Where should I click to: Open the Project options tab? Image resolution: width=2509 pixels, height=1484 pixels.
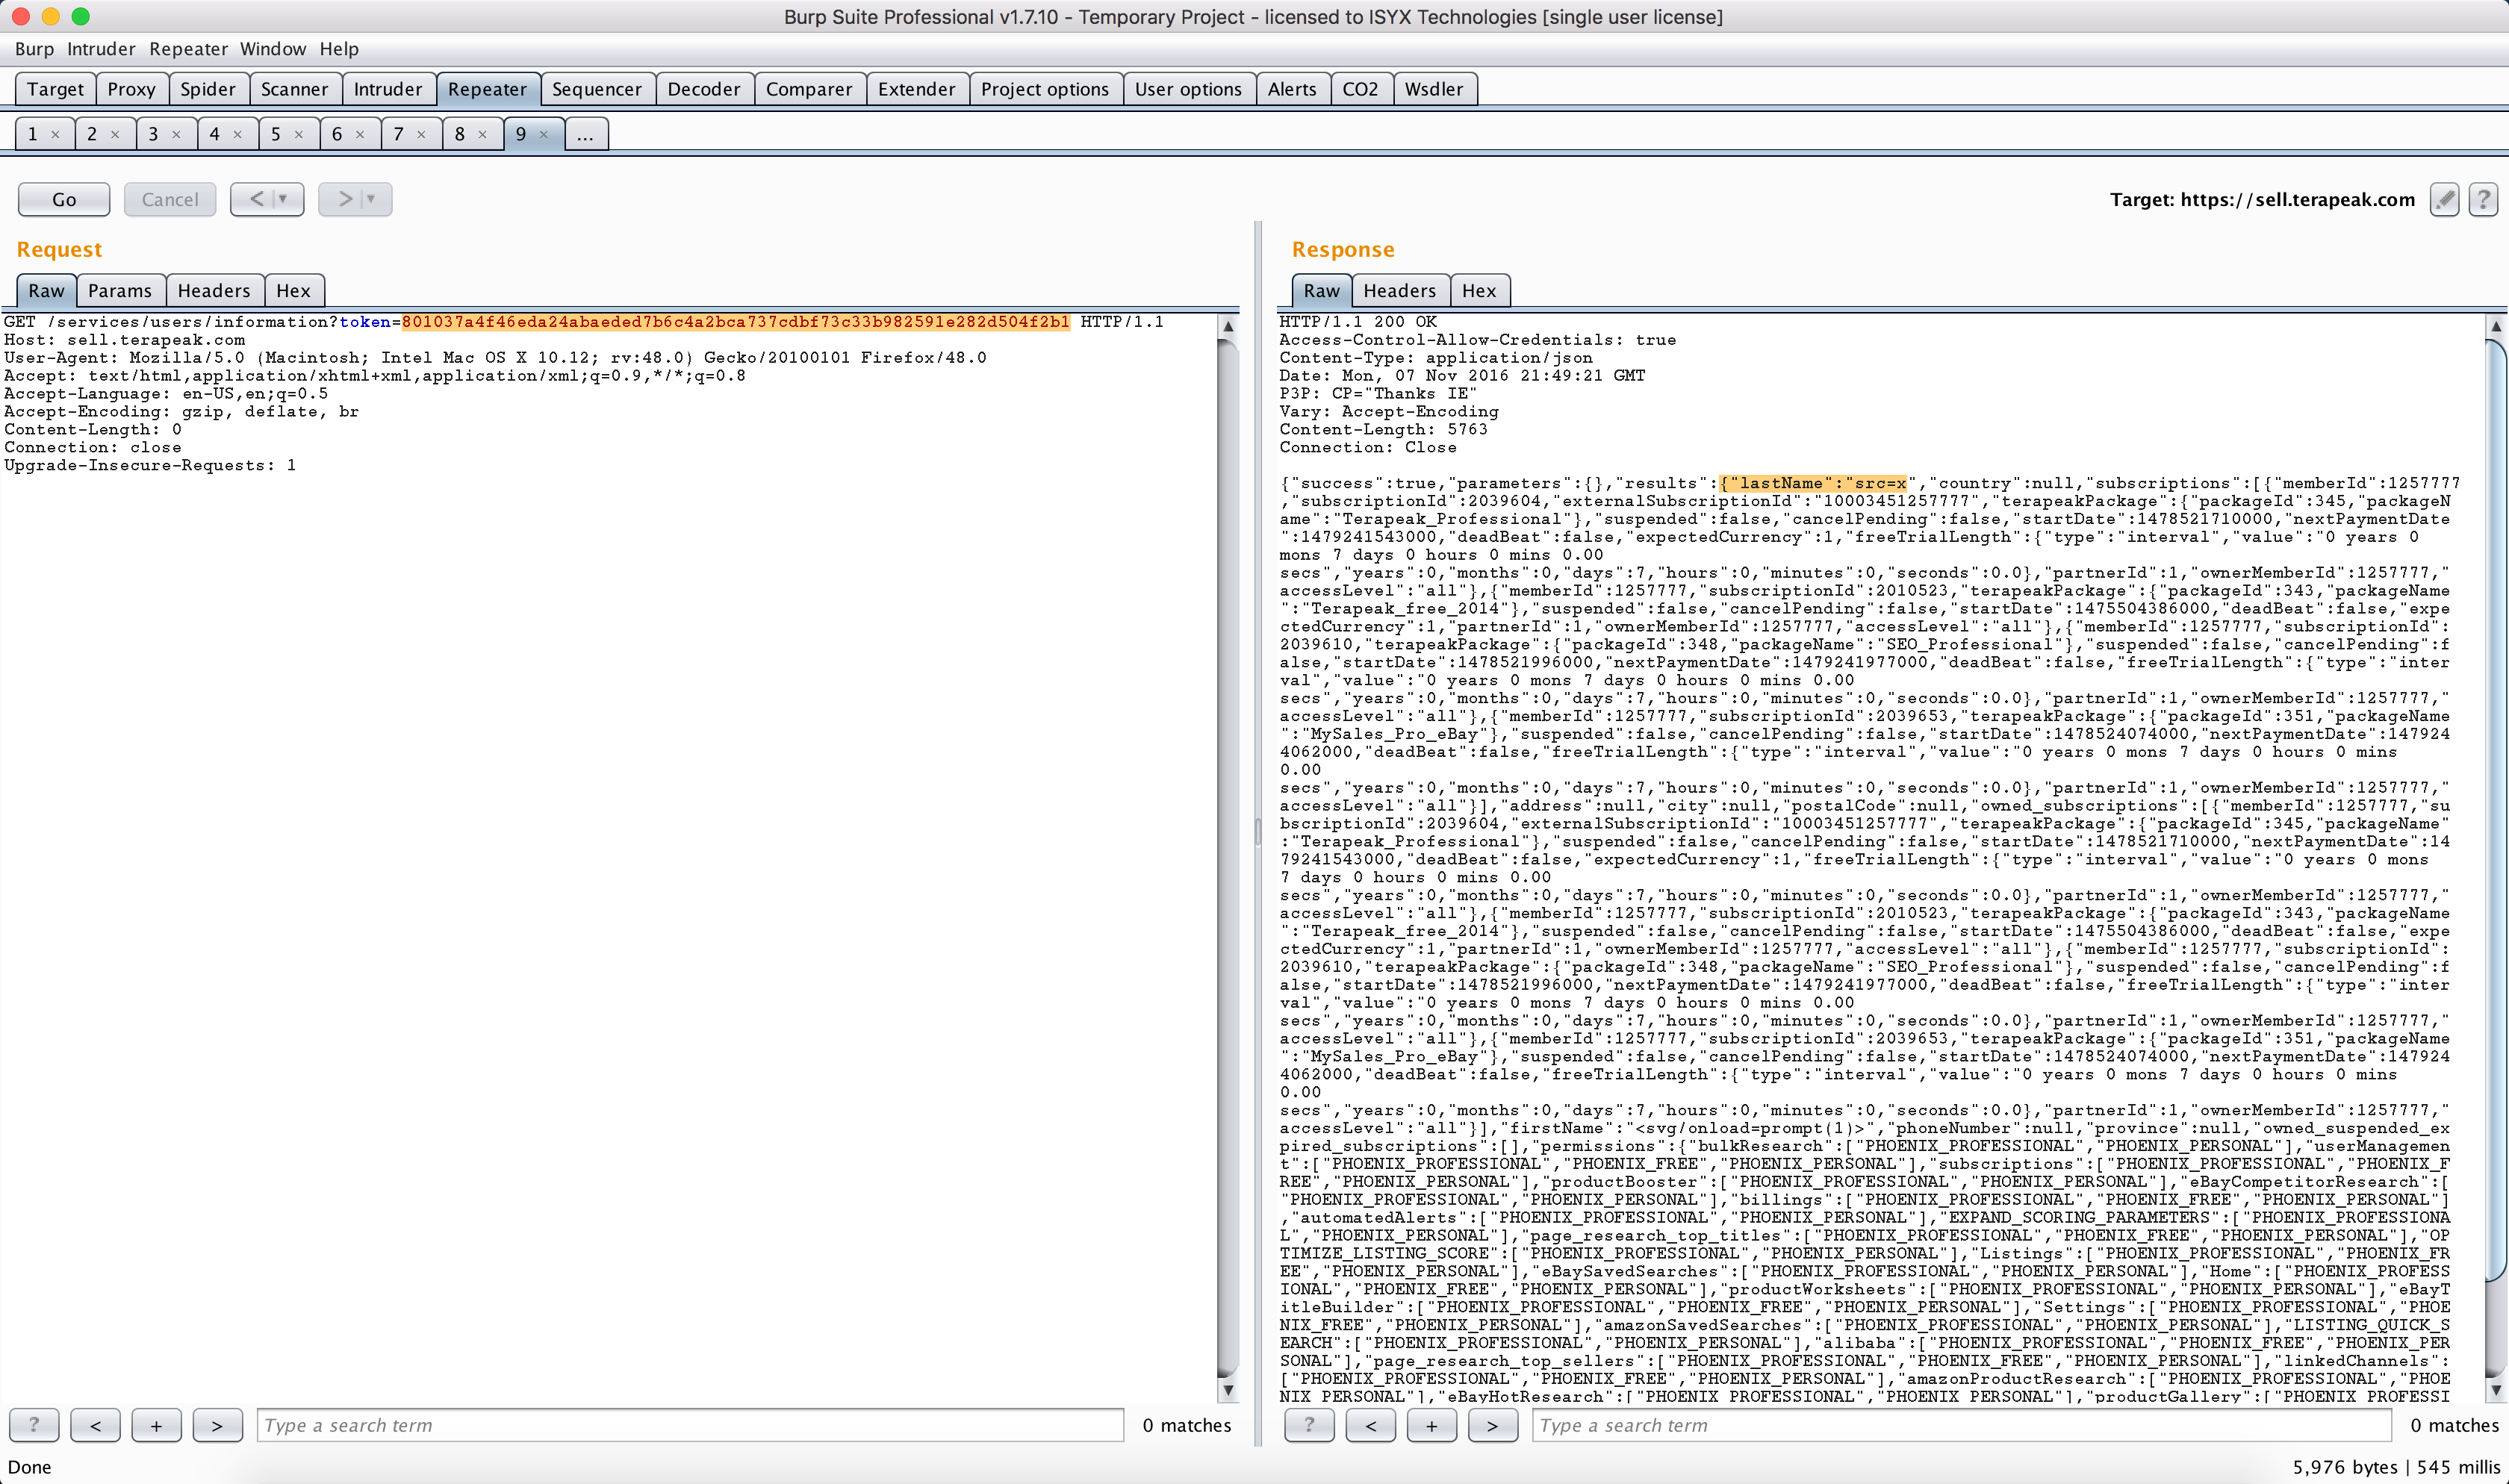click(1045, 89)
